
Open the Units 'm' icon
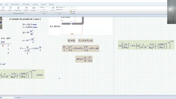point(53,8)
